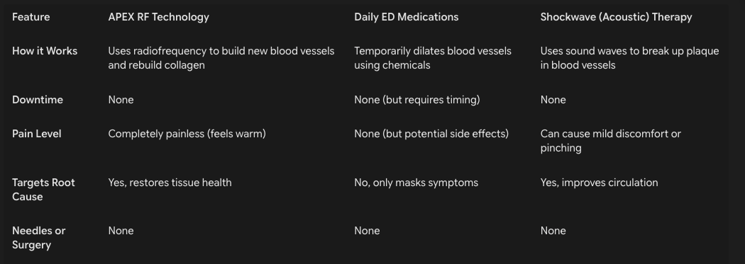745x264 pixels.
Task: Click the None (but requires timing) cell
Action: [416, 100]
